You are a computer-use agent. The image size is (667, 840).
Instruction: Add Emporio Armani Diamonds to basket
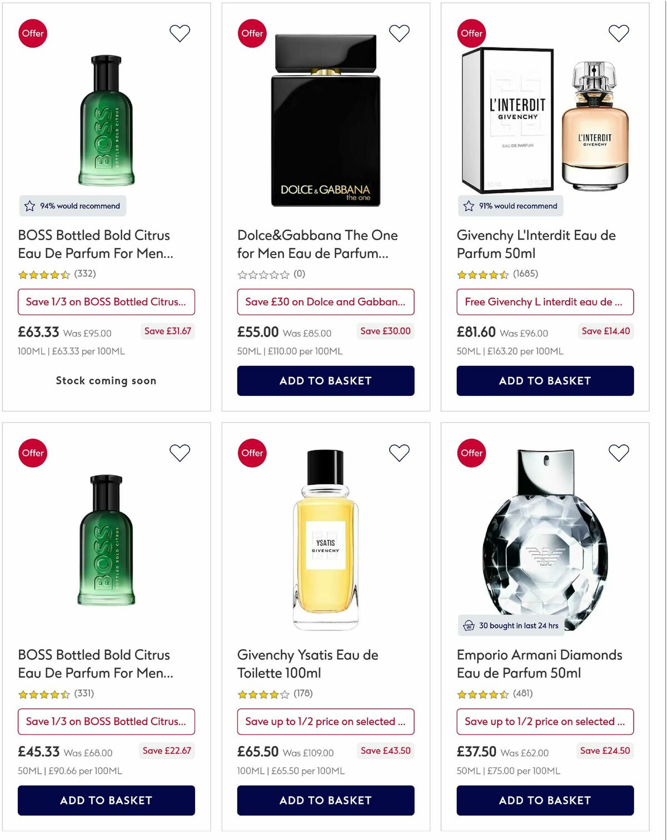(x=545, y=801)
